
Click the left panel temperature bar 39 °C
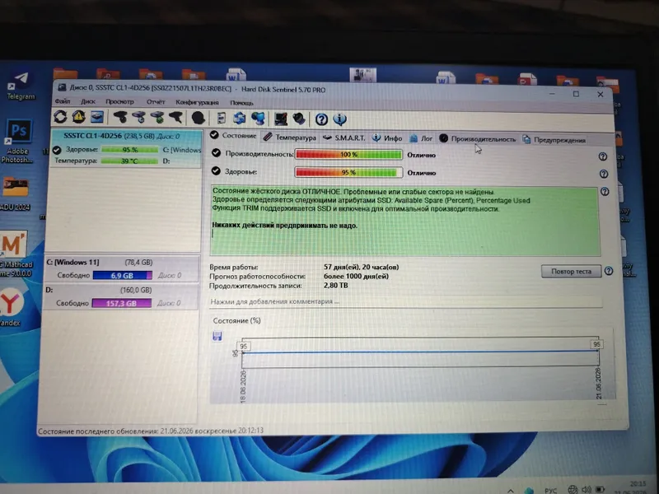(129, 161)
